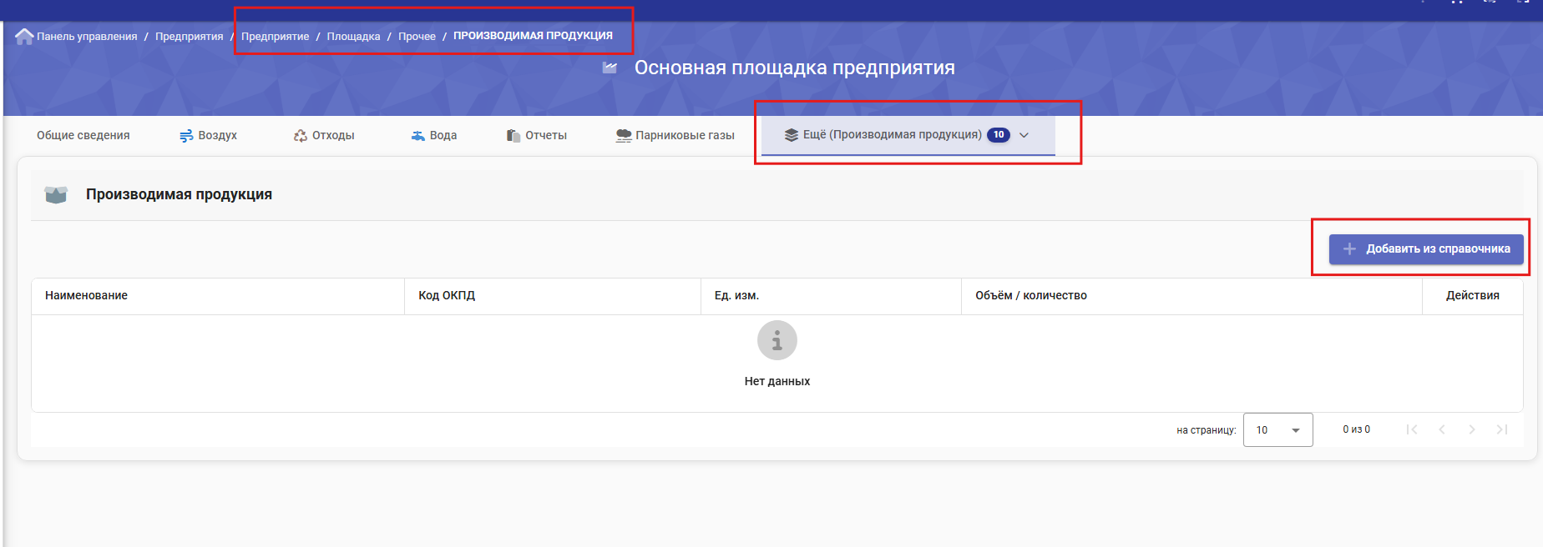Click layers icon of Ещё tab

[x=792, y=135]
